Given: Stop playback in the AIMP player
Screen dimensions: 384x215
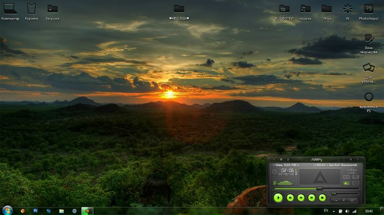Looking at the screenshot, I should tap(323, 197).
